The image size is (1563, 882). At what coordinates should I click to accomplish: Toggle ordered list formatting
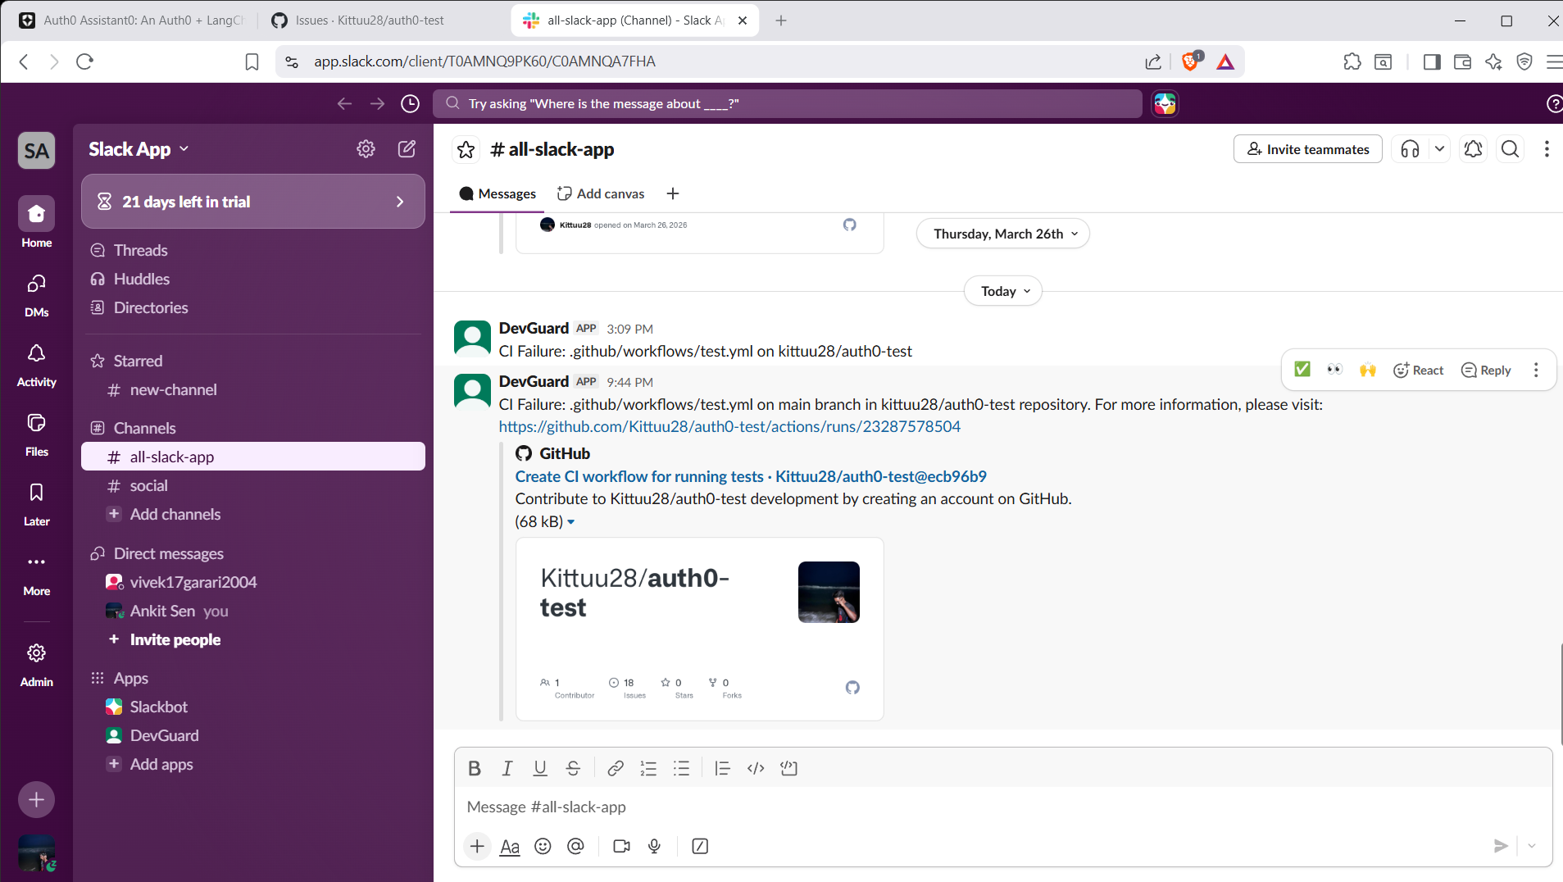click(648, 768)
